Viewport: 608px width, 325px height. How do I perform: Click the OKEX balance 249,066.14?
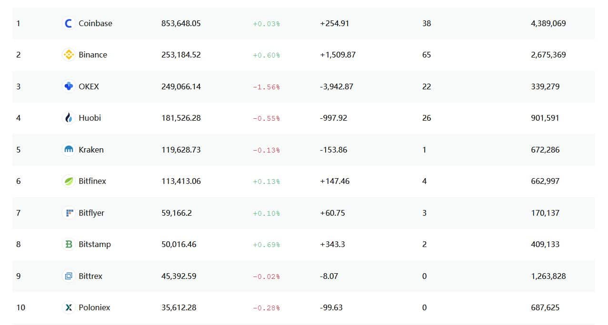coord(181,86)
